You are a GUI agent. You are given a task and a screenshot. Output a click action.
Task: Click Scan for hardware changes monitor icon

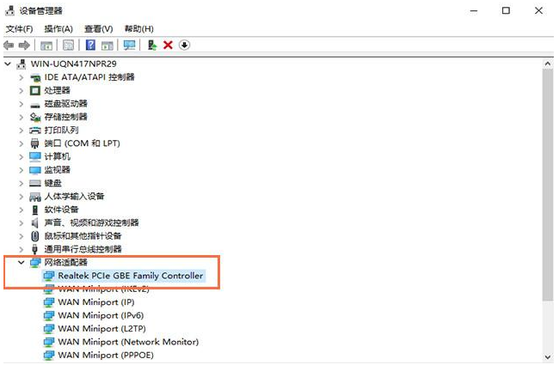coord(129,46)
